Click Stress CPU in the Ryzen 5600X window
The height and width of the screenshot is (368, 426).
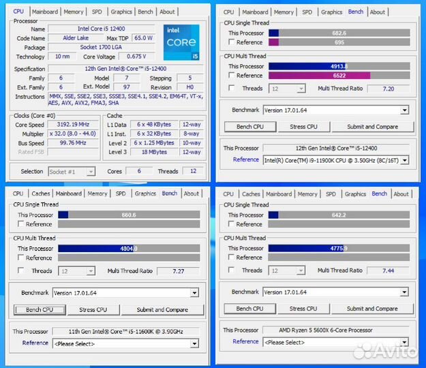click(303, 309)
